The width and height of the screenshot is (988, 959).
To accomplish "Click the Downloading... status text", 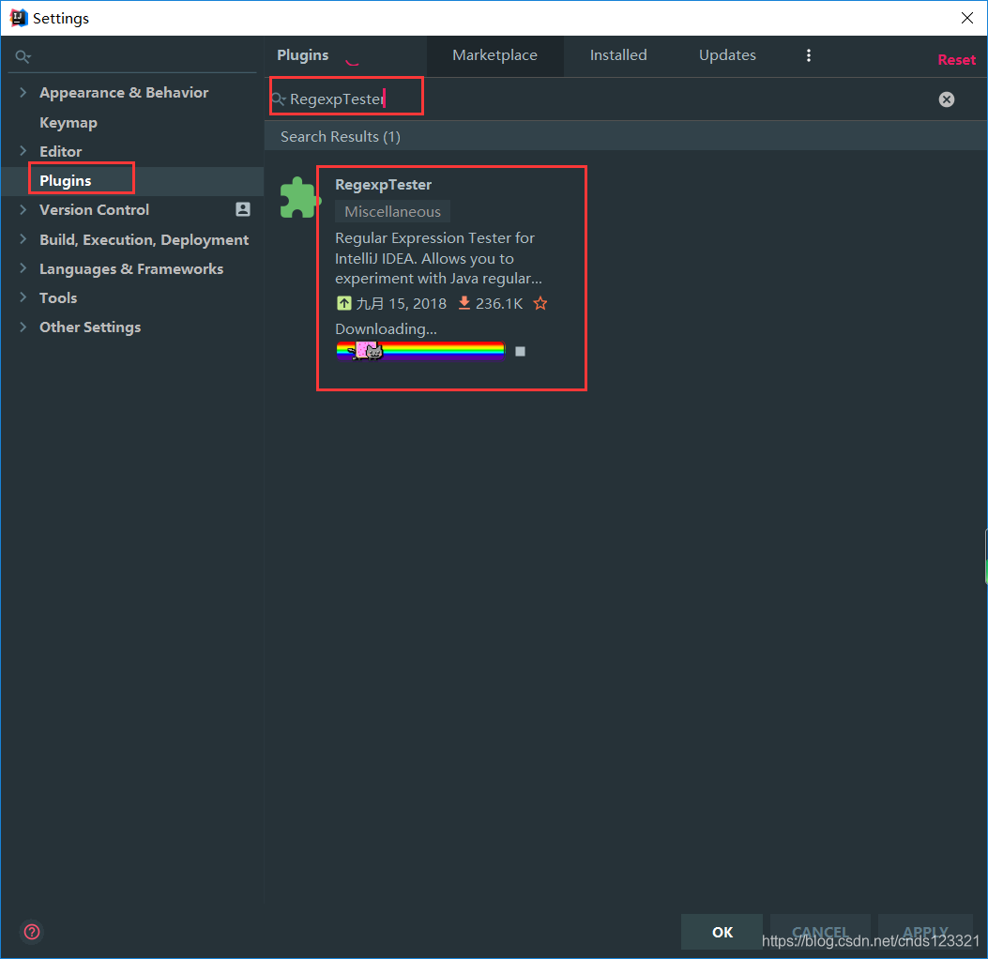I will click(386, 329).
